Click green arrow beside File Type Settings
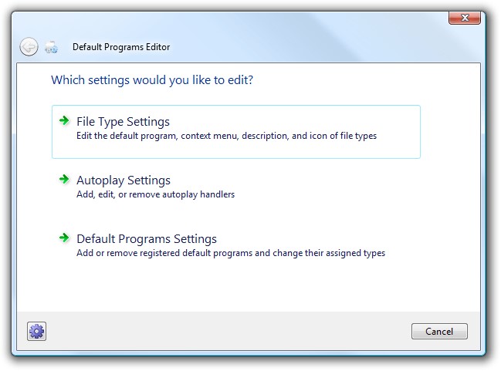Viewport: 501px width, 371px height. 64,121
